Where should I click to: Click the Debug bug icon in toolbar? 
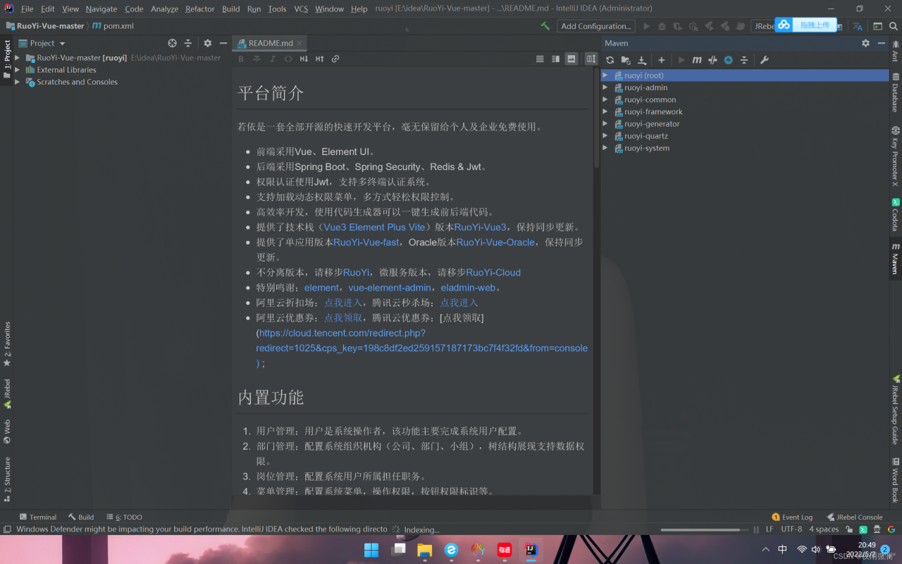pos(662,26)
